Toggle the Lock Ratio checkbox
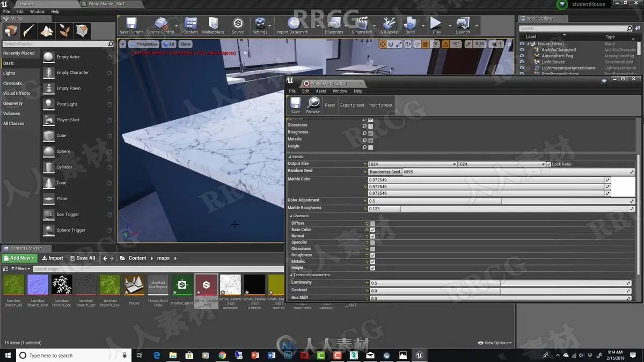The image size is (644, 362). 549,164
